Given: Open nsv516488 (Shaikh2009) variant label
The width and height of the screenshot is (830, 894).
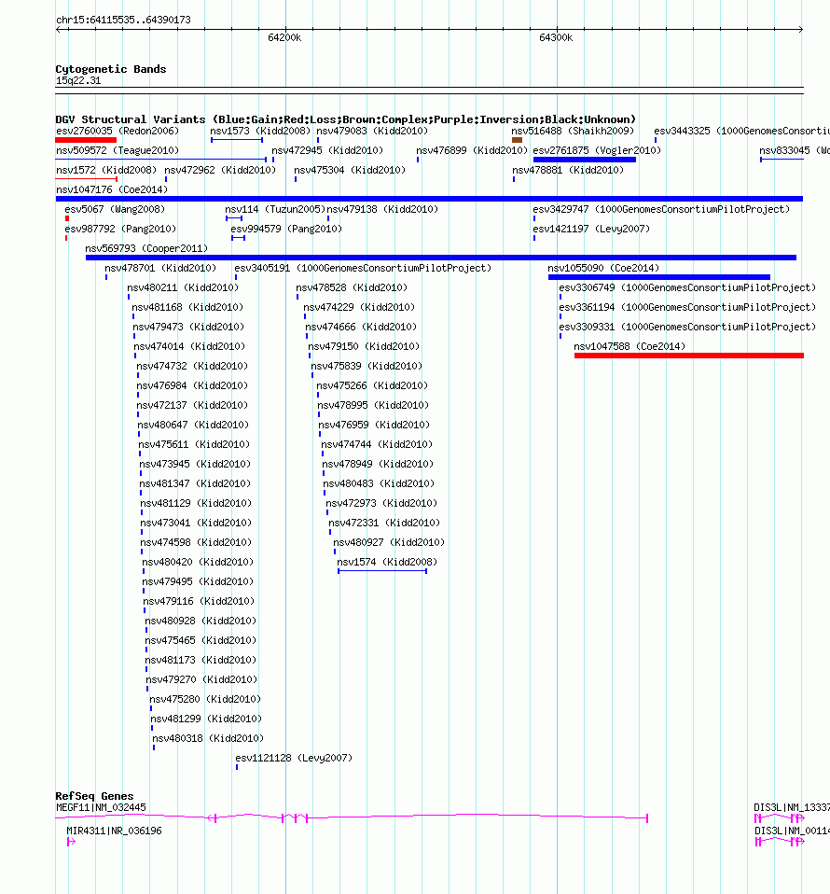Looking at the screenshot, I should click(x=573, y=132).
